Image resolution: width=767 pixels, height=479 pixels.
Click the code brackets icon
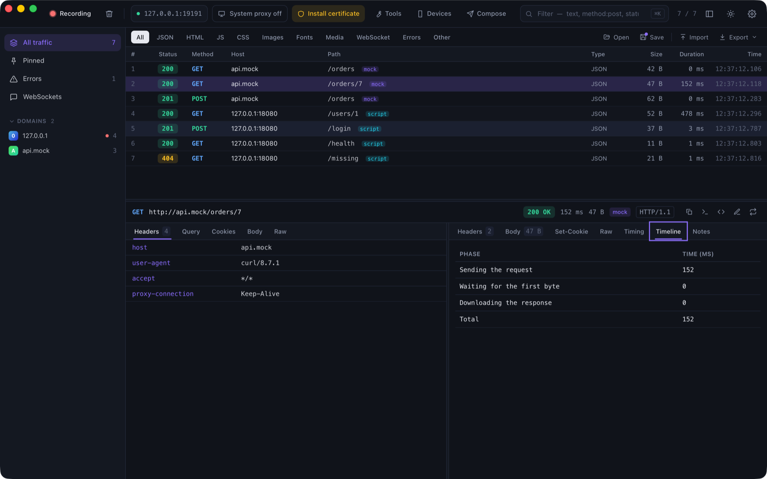[721, 212]
